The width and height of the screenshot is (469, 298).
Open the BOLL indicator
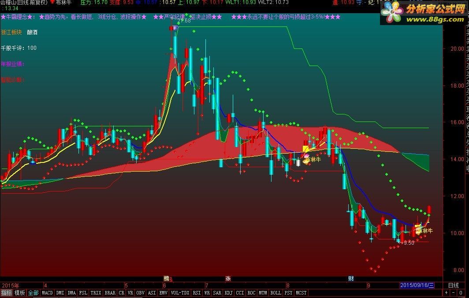tap(276, 293)
